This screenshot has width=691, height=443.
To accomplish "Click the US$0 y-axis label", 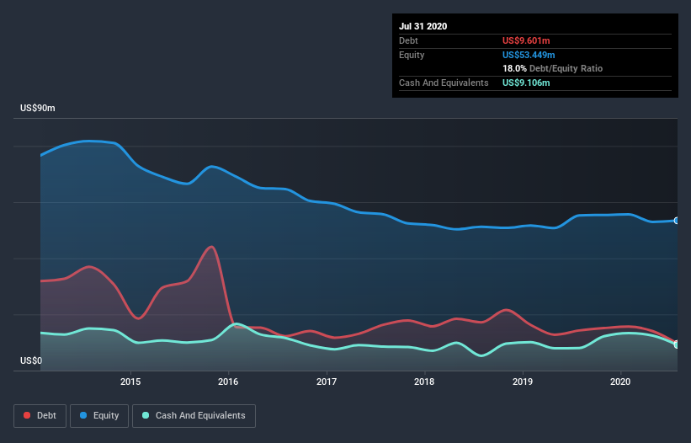I will click(31, 360).
